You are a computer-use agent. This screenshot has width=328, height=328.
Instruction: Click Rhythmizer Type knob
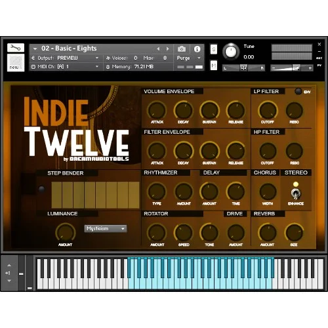pos(157,192)
